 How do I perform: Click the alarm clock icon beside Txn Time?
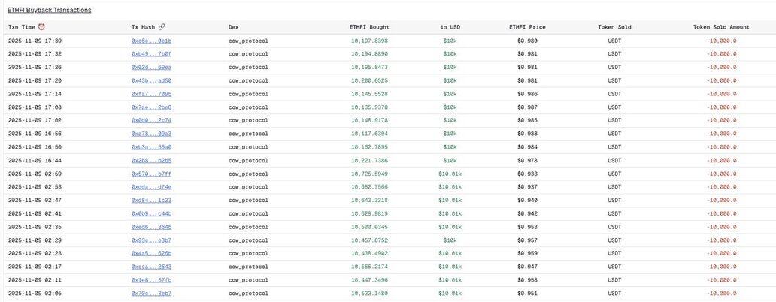41,27
